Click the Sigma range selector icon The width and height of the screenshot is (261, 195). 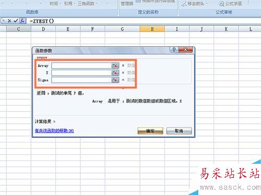pos(115,80)
